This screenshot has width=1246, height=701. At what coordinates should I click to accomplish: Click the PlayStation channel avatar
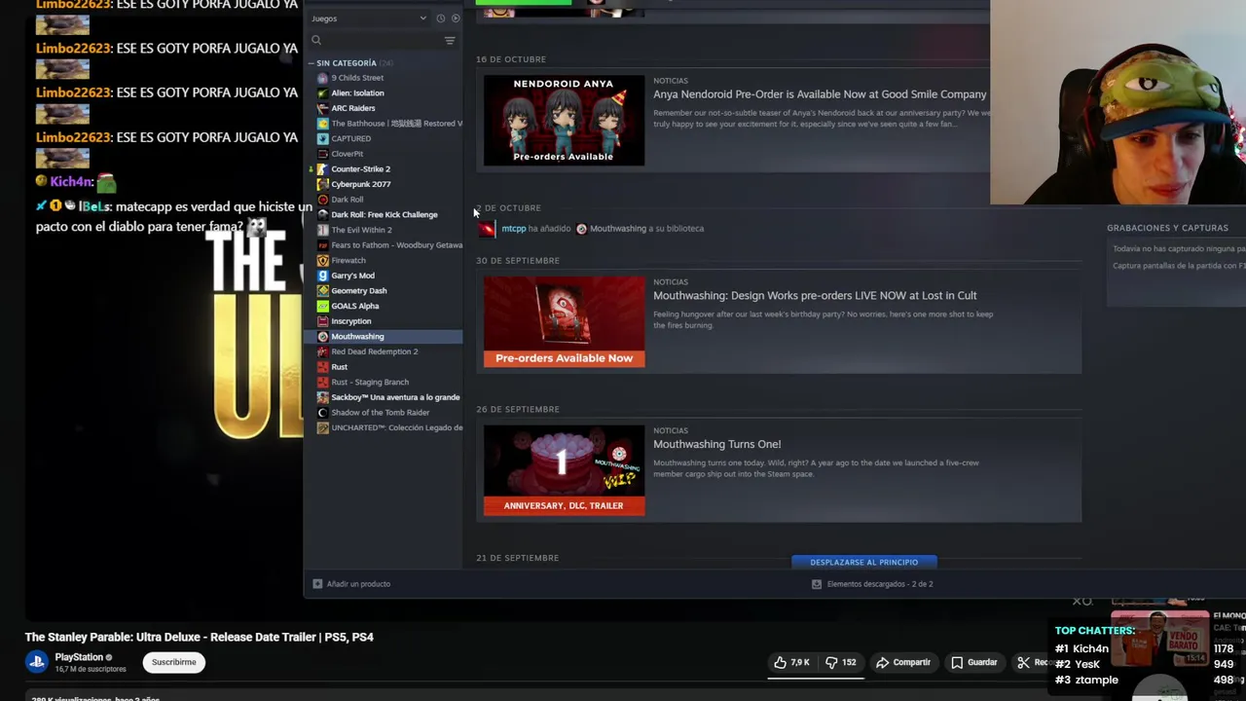37,662
